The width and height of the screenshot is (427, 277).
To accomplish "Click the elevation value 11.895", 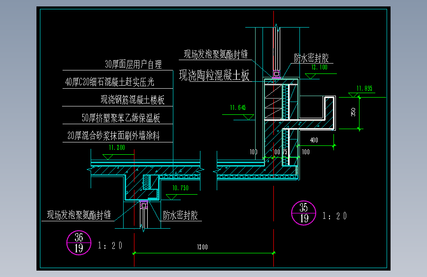I will (x=364, y=88).
